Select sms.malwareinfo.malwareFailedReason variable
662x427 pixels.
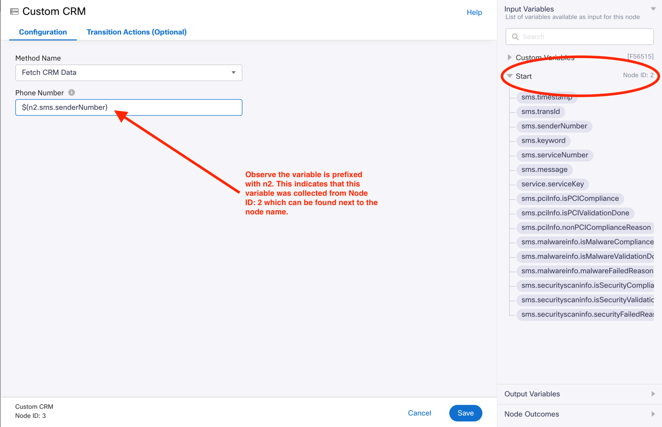(x=586, y=271)
